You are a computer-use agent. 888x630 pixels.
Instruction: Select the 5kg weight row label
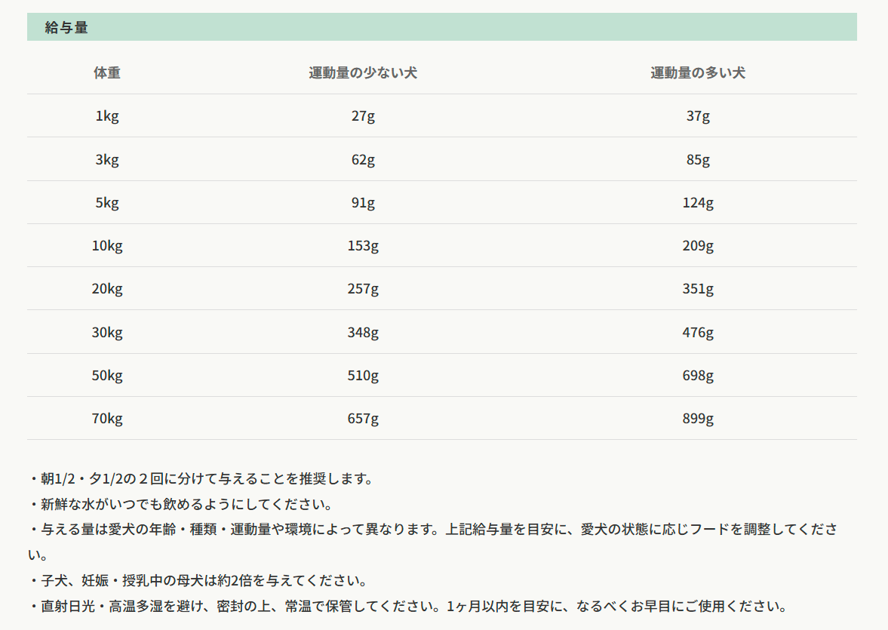point(107,203)
